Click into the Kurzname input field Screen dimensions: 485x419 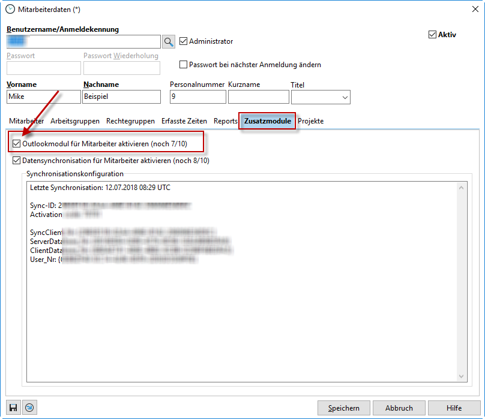259,97
